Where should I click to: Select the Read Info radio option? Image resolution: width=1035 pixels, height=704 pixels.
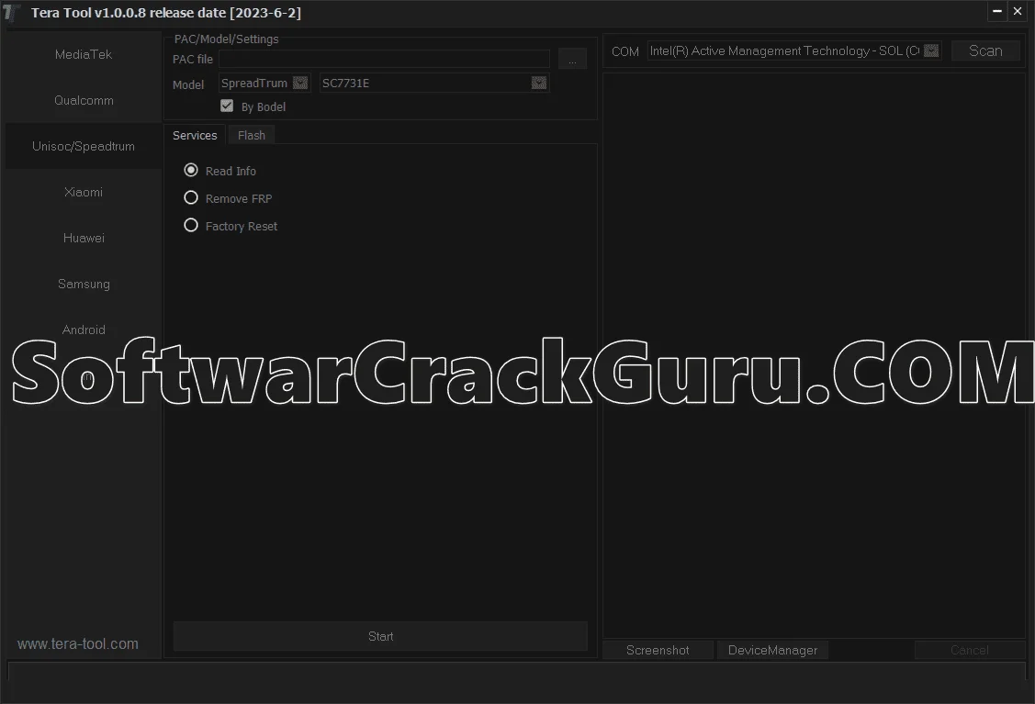191,170
